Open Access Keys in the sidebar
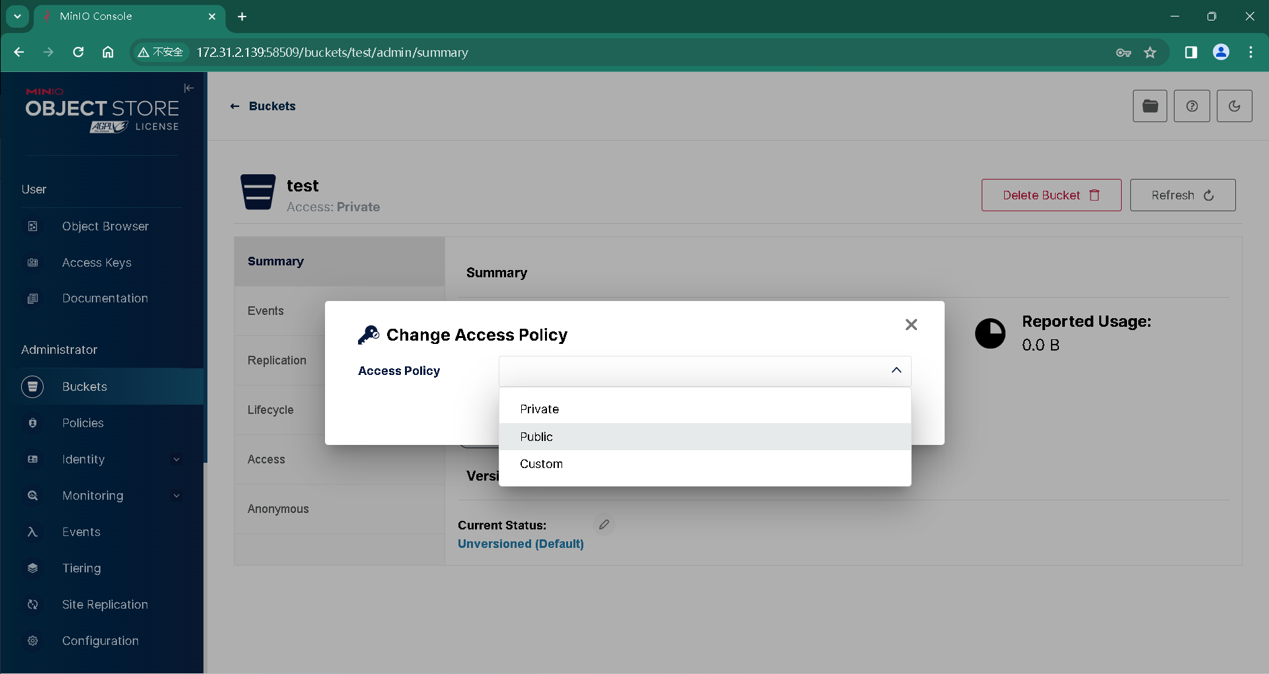The width and height of the screenshot is (1269, 674). point(96,263)
